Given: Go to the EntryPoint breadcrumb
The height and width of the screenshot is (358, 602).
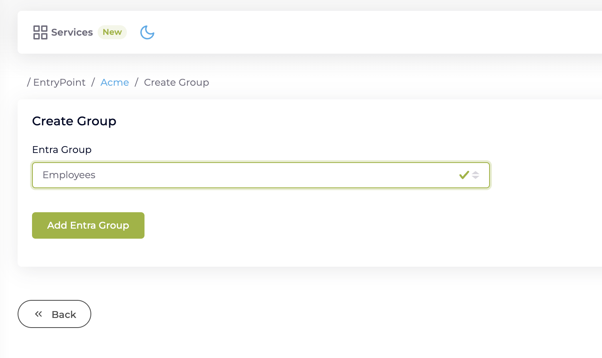Looking at the screenshot, I should tap(59, 82).
